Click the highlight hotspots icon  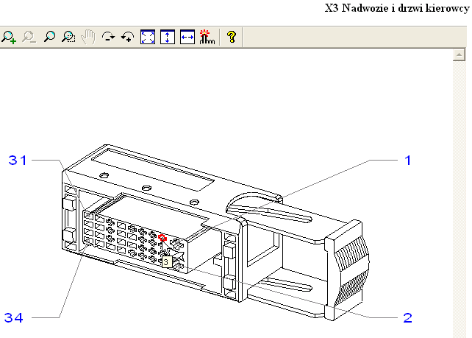pyautogui.click(x=207, y=38)
